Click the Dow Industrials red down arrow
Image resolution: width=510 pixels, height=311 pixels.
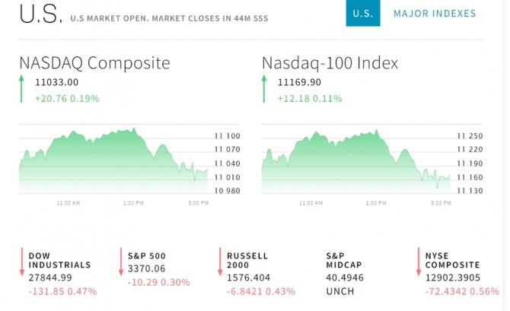(x=23, y=262)
